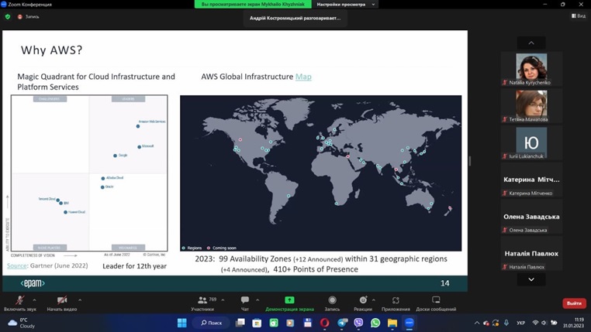This screenshot has height=332, width=591.
Task: Open Viber from taskbar
Action: pos(358,323)
